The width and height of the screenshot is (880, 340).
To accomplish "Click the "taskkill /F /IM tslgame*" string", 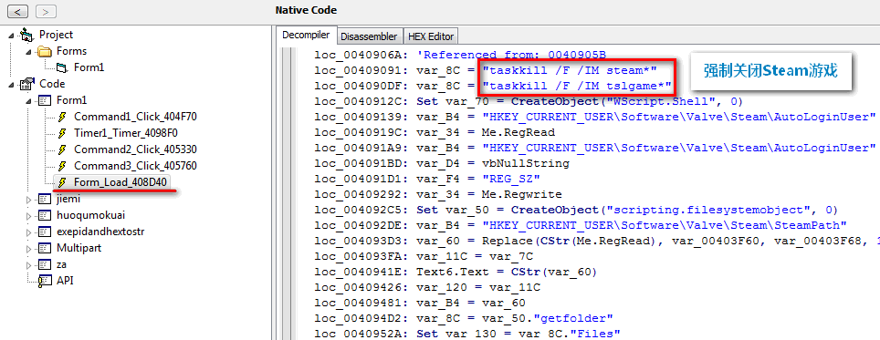I will (x=577, y=86).
